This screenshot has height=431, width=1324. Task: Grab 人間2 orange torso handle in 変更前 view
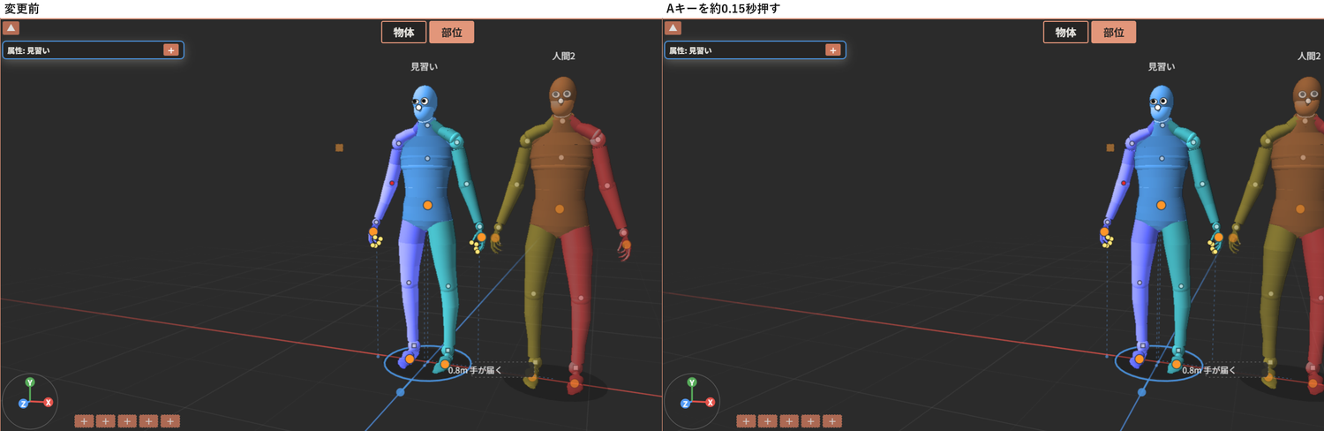pyautogui.click(x=560, y=209)
